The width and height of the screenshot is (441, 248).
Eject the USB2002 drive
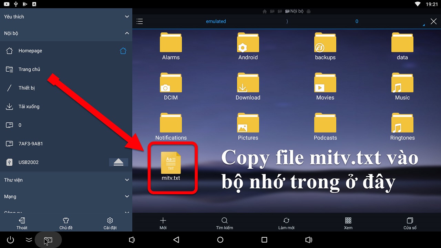tap(118, 162)
